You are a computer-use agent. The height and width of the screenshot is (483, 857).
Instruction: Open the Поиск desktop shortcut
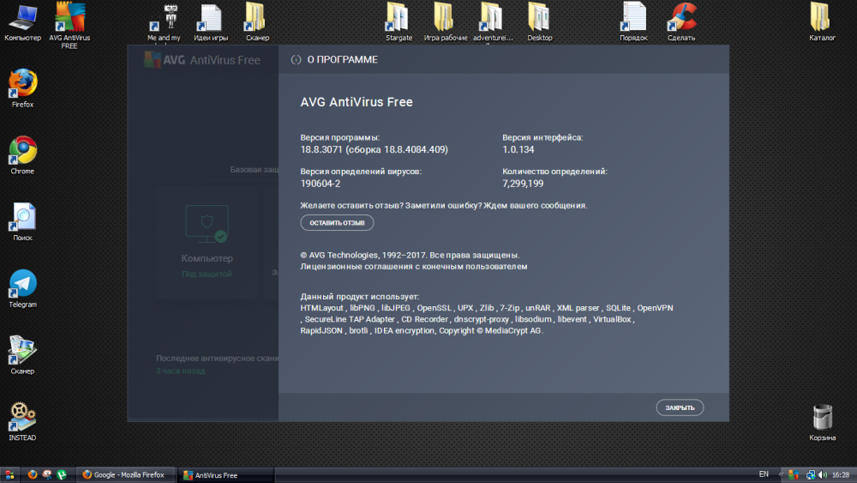tap(22, 222)
